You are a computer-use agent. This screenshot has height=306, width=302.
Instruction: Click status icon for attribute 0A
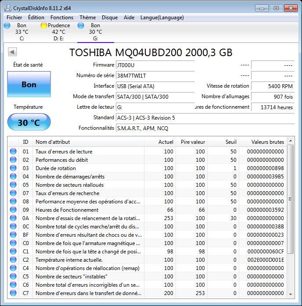click(x=13, y=218)
